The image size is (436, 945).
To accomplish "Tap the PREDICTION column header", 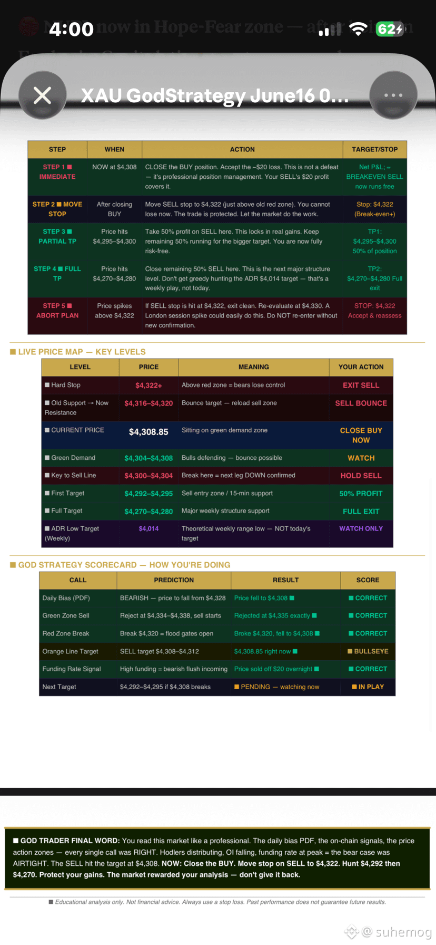I will coord(174,580).
